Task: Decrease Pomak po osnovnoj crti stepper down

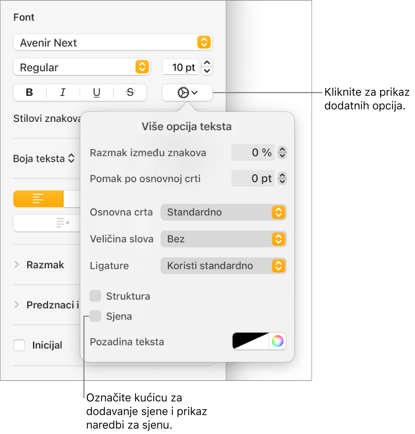Action: (x=282, y=182)
